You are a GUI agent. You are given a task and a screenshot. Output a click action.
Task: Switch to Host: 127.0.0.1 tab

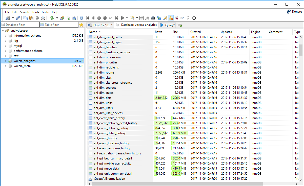click(x=100, y=25)
